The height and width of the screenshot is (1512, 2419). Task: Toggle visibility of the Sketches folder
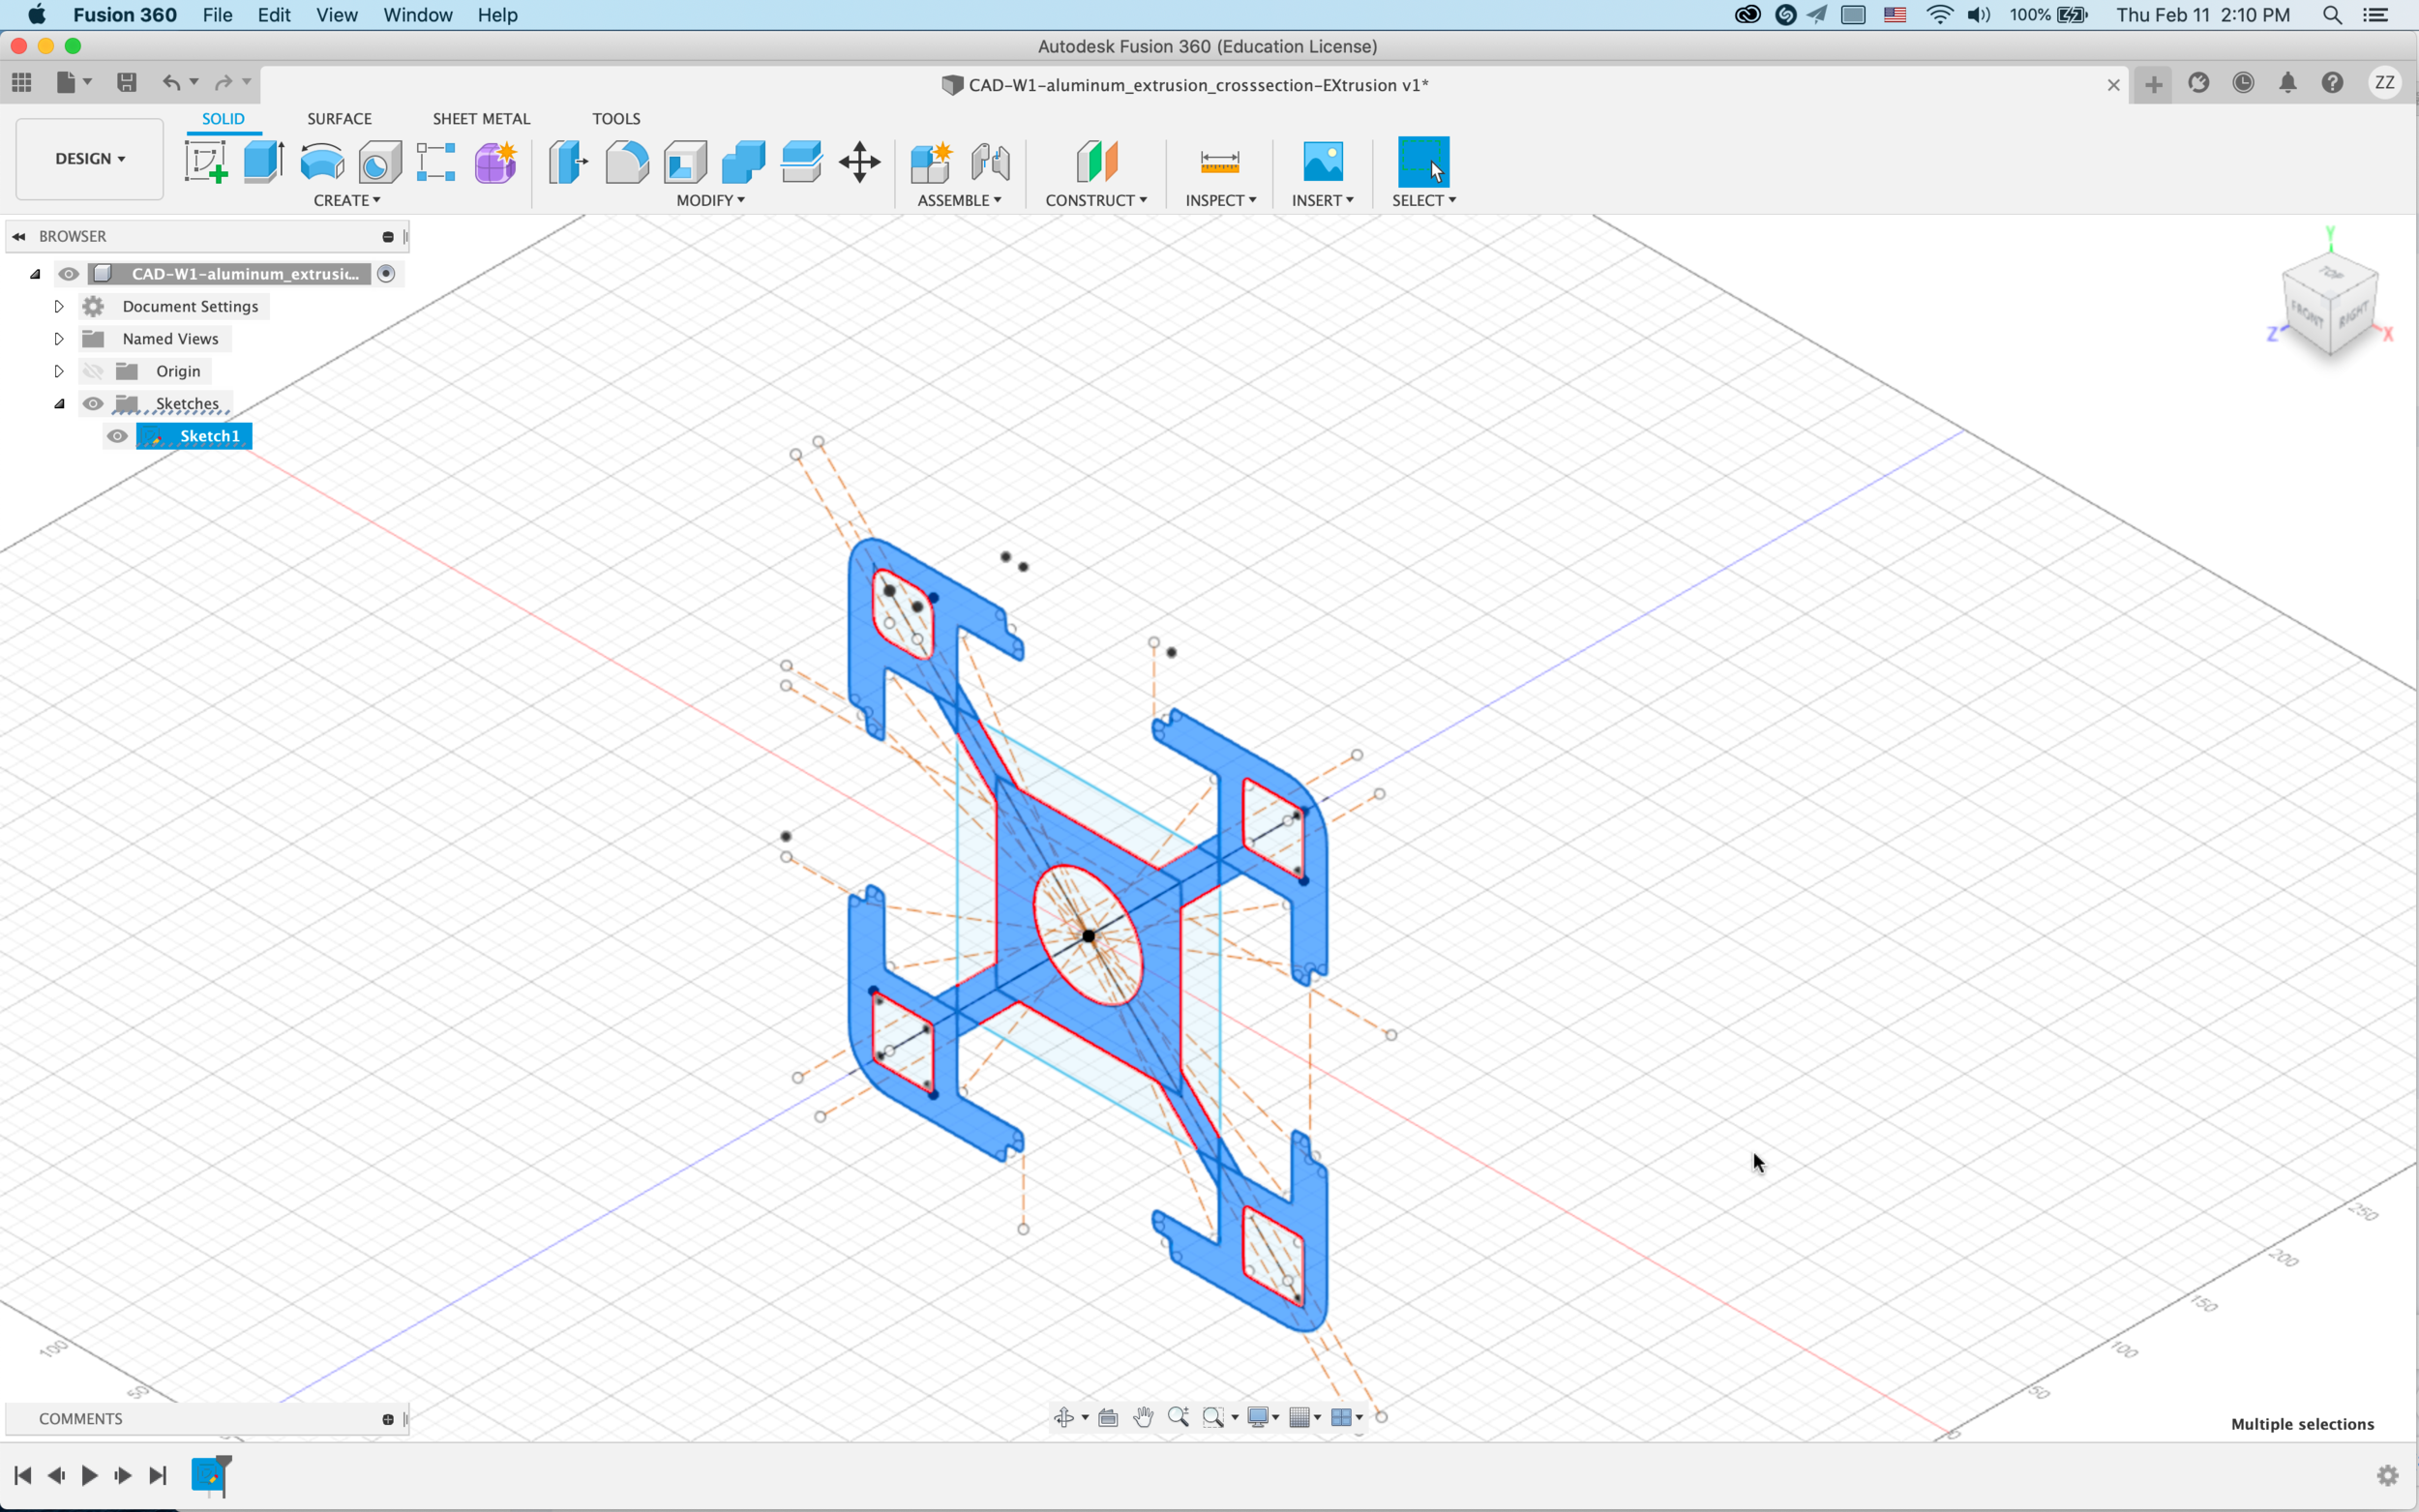(x=93, y=404)
